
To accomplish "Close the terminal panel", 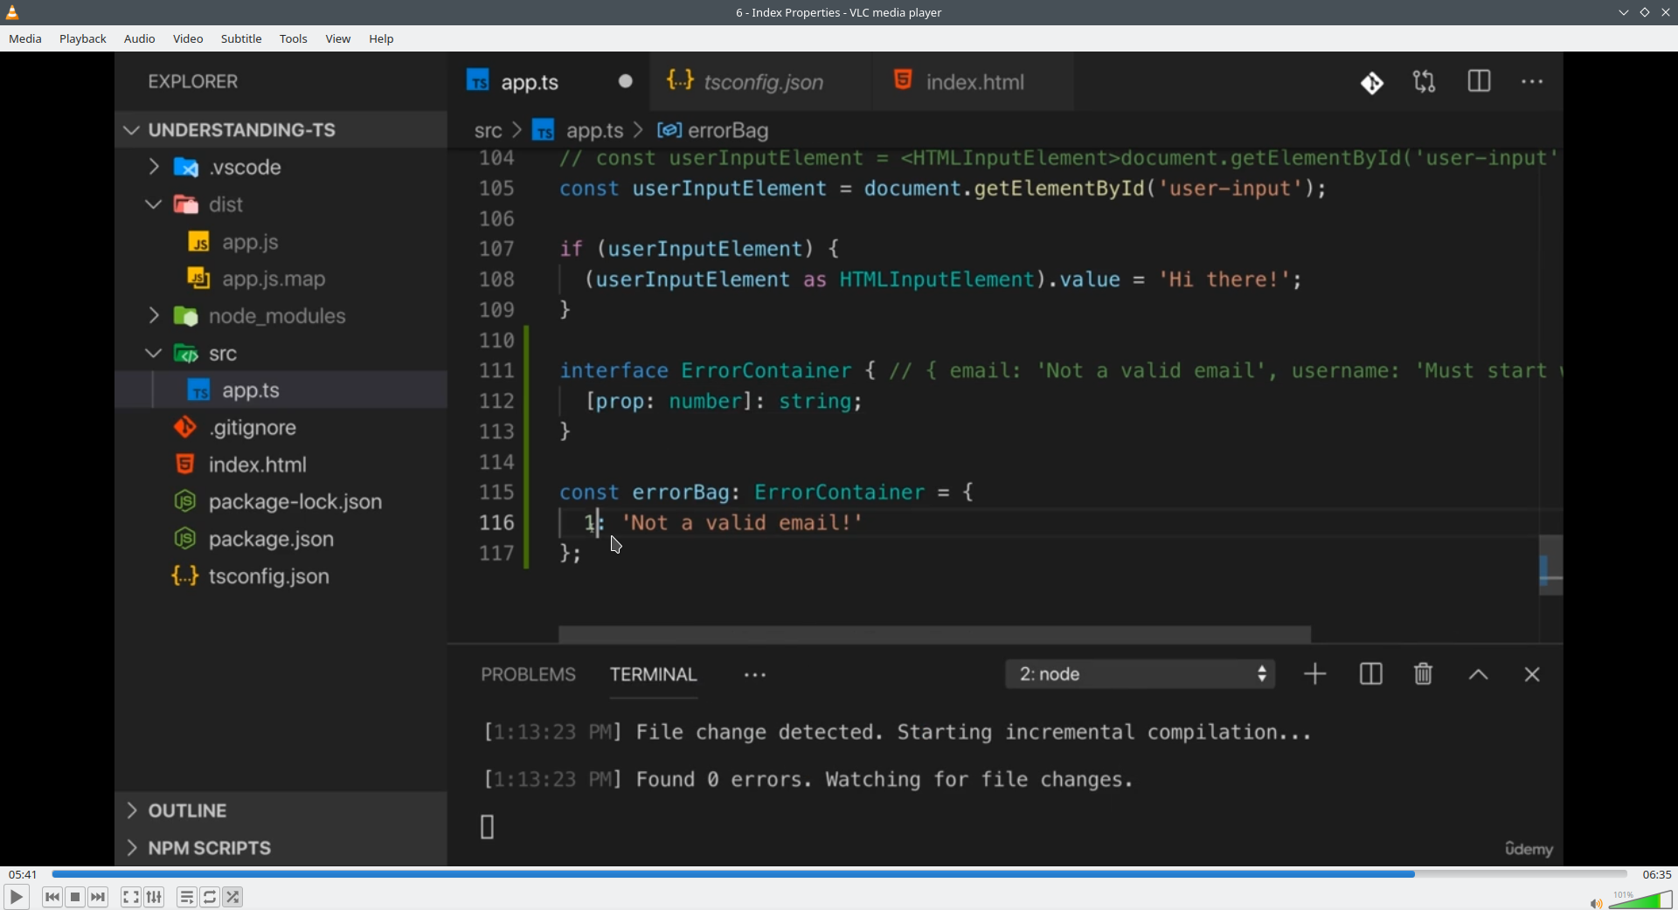I will click(x=1532, y=675).
